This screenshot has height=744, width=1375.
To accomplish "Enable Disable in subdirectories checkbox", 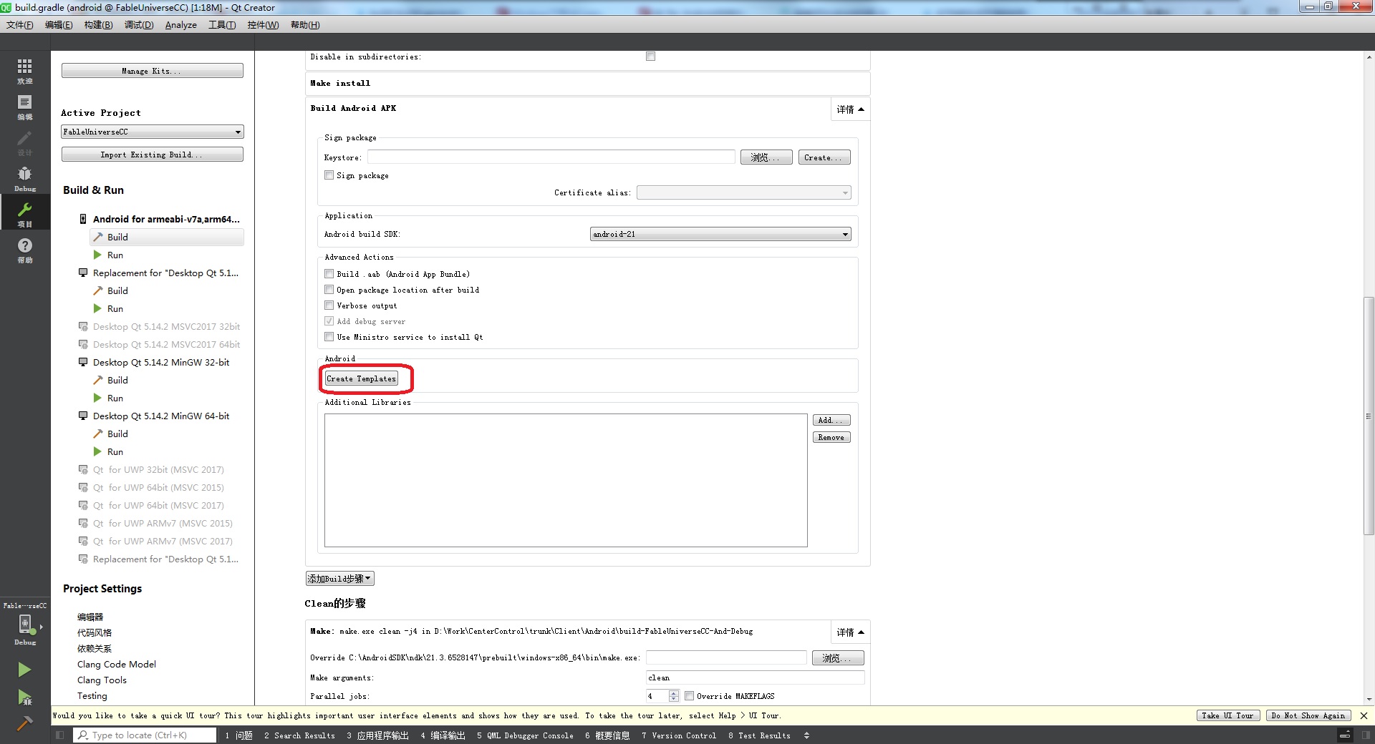I will (650, 57).
